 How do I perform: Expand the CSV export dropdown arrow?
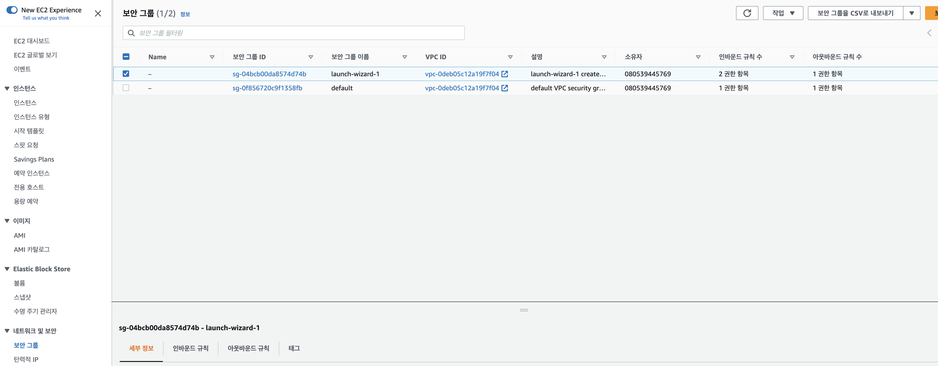pos(911,13)
